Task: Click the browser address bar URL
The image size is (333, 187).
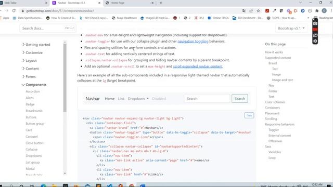Action: point(60,11)
